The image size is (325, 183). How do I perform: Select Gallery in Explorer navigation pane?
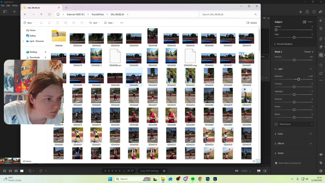[x=33, y=36]
